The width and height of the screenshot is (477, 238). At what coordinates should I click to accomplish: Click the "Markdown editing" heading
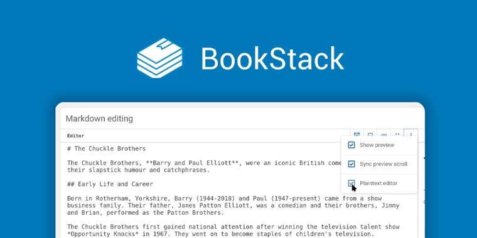point(99,118)
